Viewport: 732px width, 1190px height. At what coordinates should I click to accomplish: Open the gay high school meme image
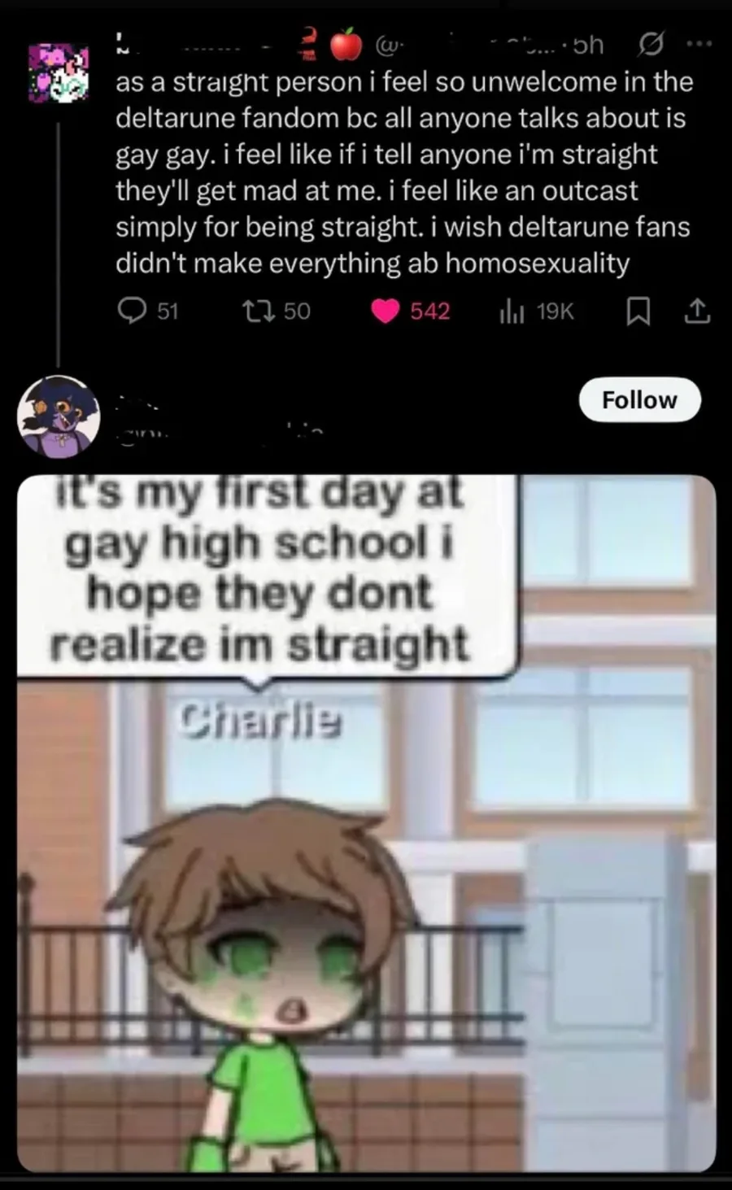point(366,823)
